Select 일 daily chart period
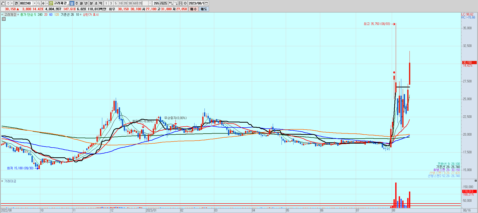The height and width of the screenshot is (213, 478). (72, 3)
